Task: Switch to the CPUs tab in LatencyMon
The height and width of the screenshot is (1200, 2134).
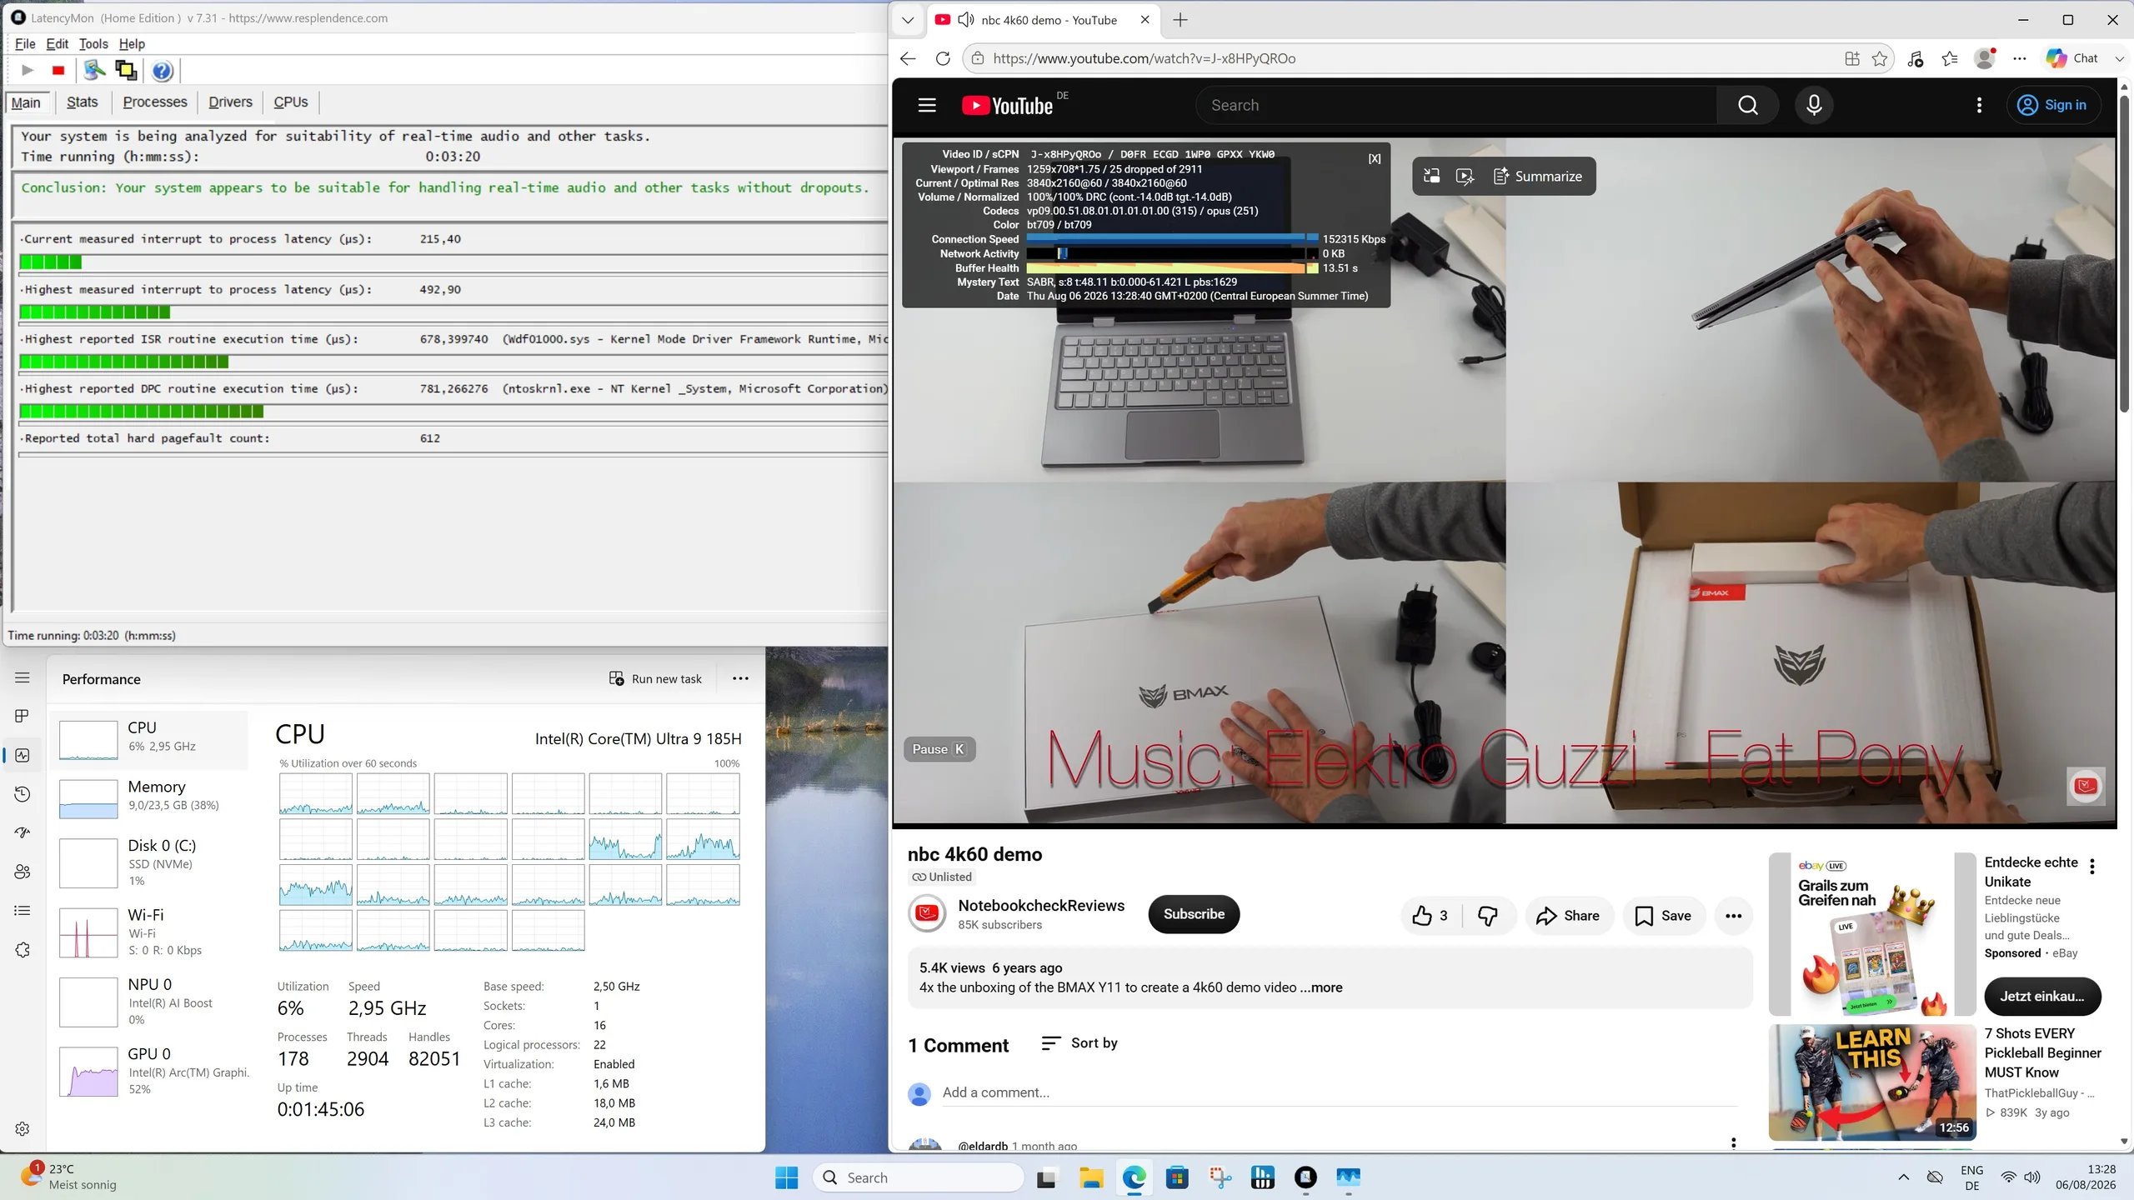Action: click(291, 102)
